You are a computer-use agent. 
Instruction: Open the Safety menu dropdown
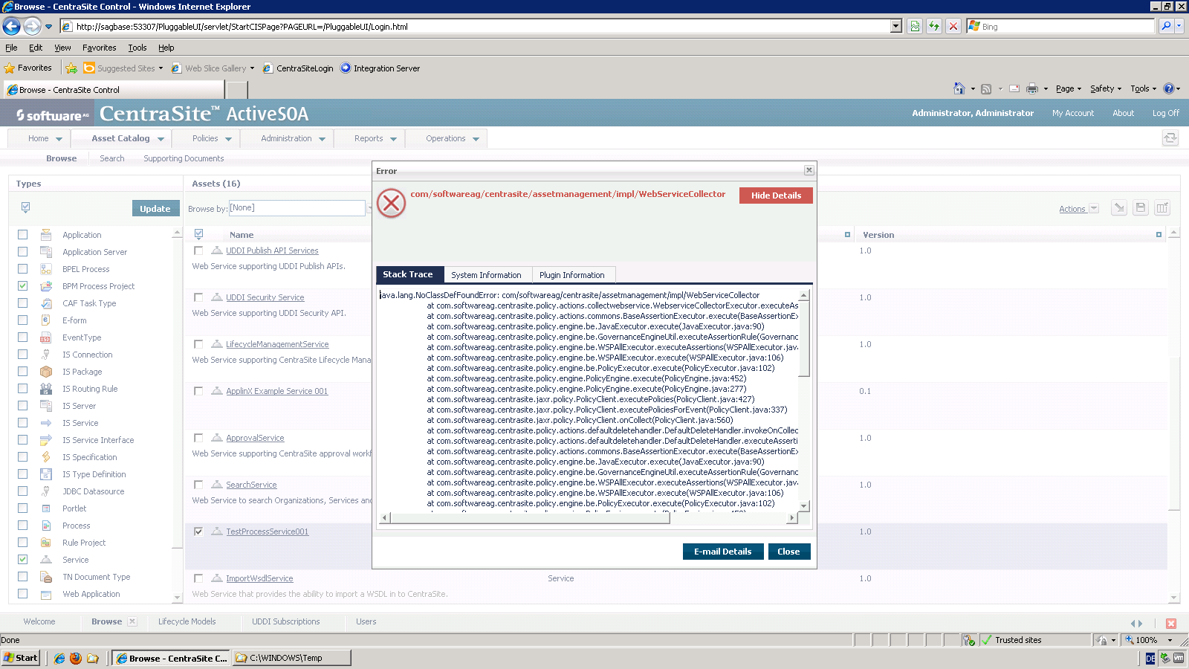coord(1106,88)
